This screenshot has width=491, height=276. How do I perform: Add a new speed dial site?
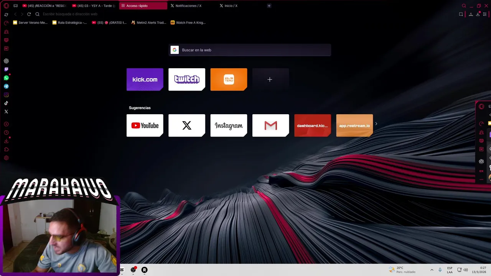pyautogui.click(x=270, y=79)
